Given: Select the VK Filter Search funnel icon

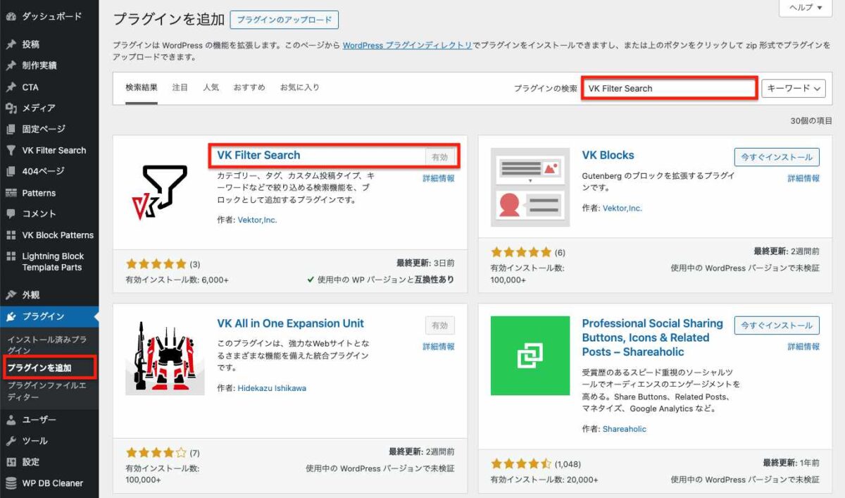Looking at the screenshot, I should pyautogui.click(x=10, y=150).
